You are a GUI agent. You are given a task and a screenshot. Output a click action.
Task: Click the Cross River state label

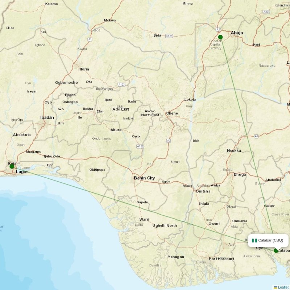pyautogui.click(x=280, y=214)
